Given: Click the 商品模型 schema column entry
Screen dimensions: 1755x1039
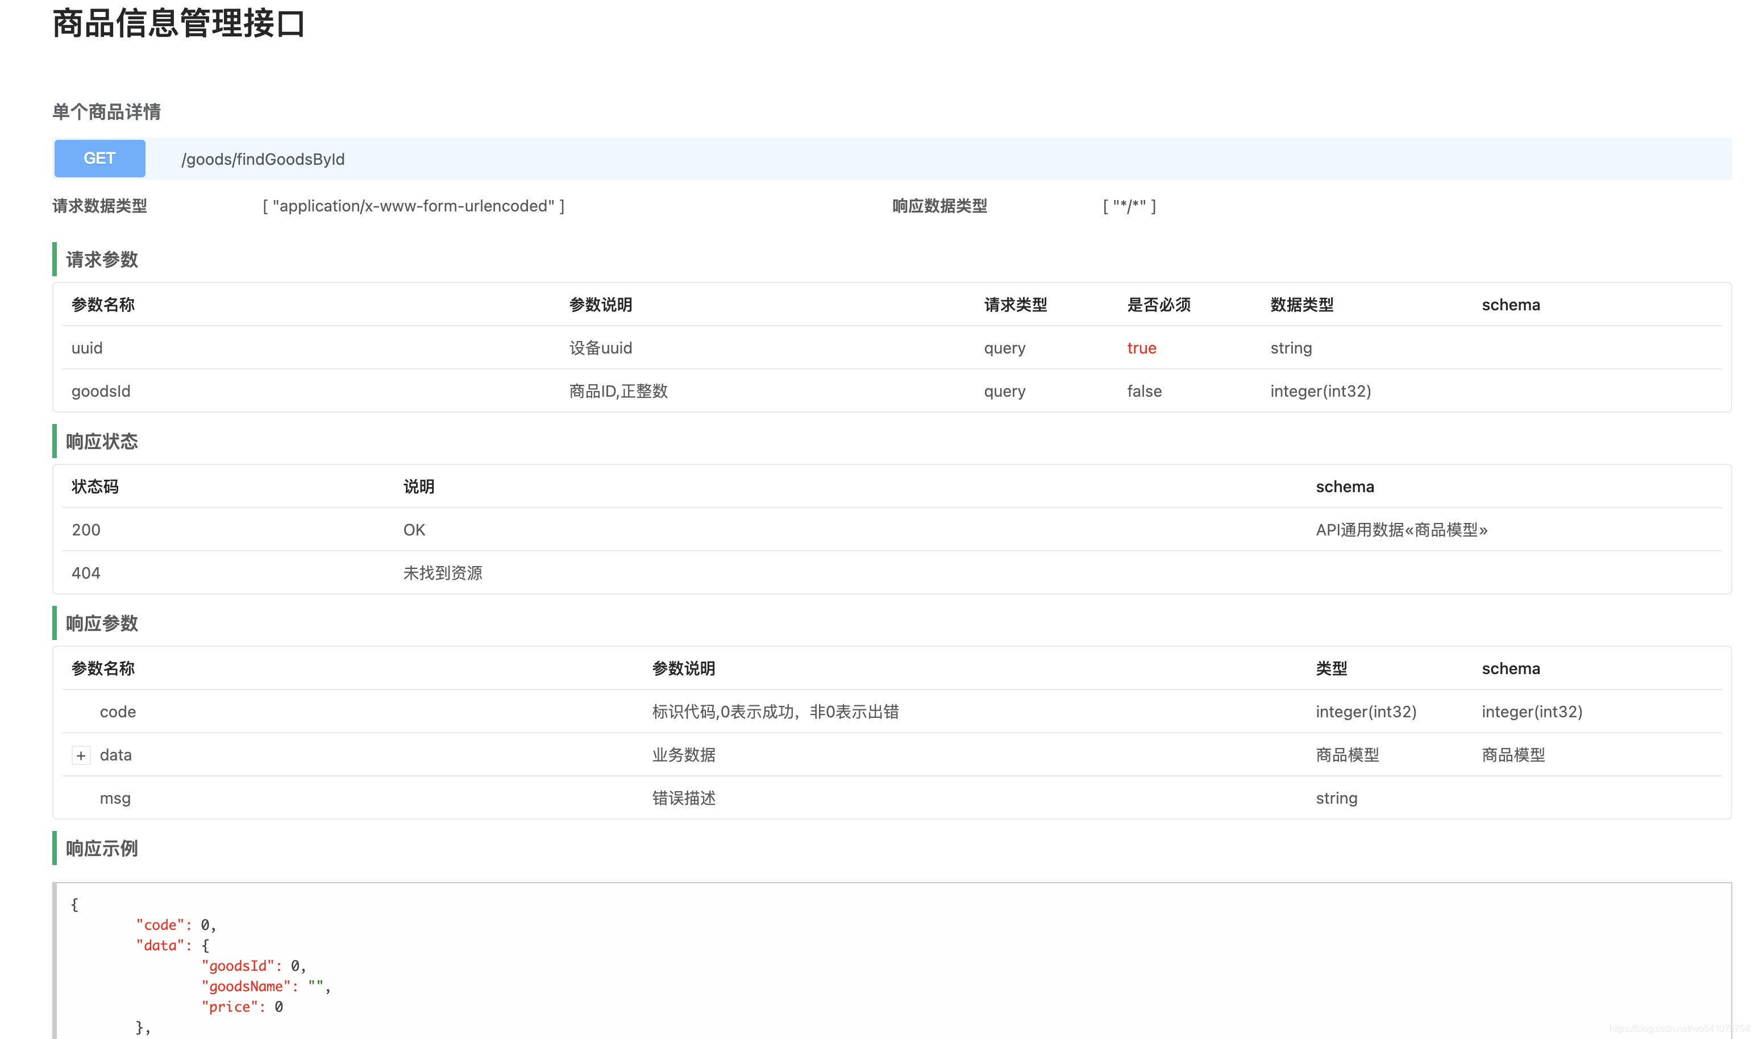Looking at the screenshot, I should click(x=1513, y=755).
